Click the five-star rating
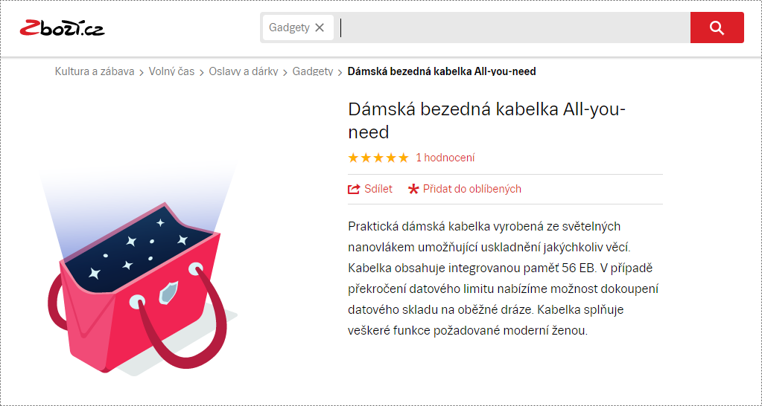The height and width of the screenshot is (406, 762). 378,158
